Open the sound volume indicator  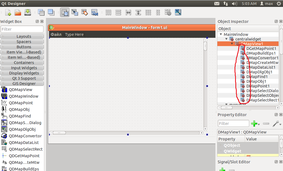pos(235,4)
